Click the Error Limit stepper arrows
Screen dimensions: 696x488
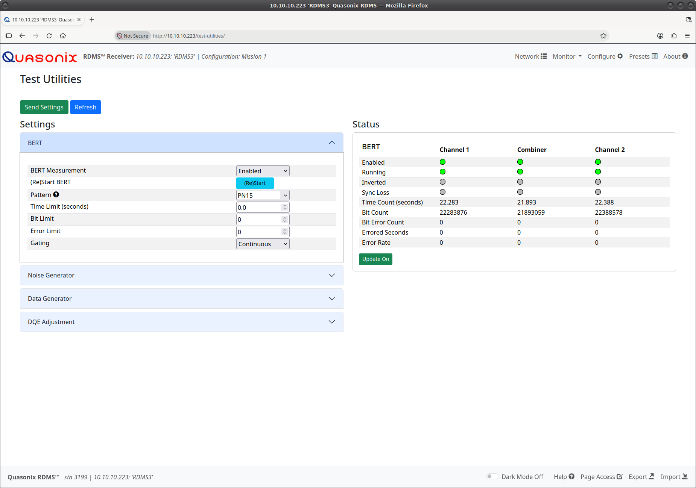point(285,232)
